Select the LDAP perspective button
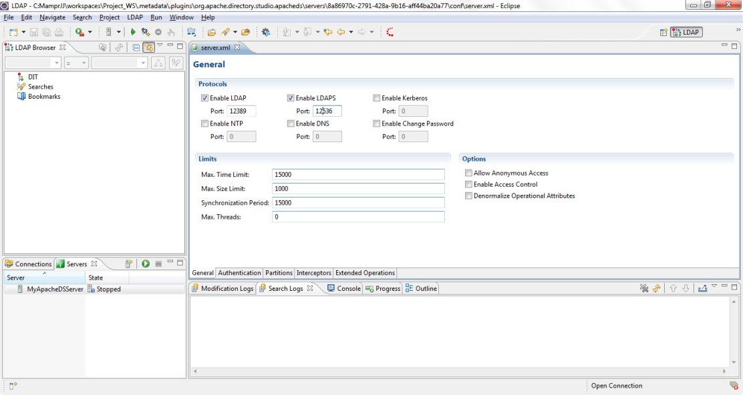Viewport: 743px width, 395px height. pos(686,32)
